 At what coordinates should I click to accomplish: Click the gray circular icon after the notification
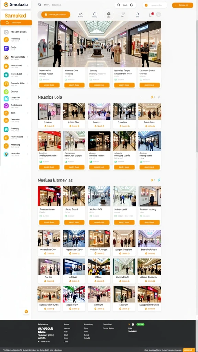pos(158,14)
